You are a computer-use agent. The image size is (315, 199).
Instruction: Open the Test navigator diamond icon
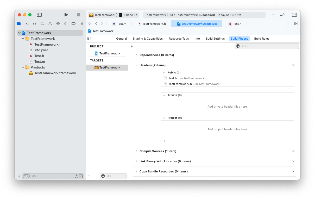coord(58,23)
